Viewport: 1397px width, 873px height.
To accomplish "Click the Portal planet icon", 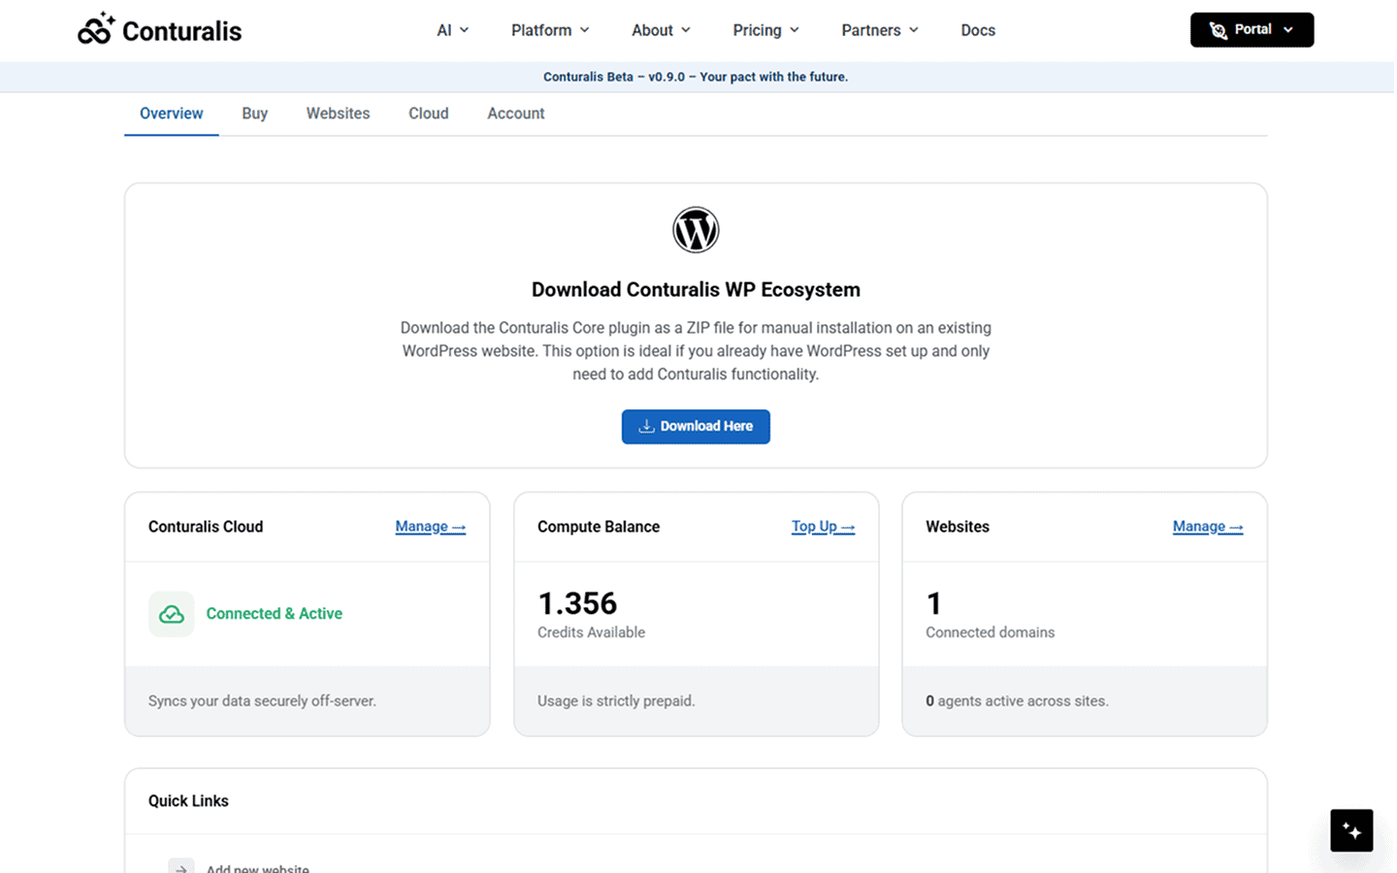I will (x=1218, y=30).
